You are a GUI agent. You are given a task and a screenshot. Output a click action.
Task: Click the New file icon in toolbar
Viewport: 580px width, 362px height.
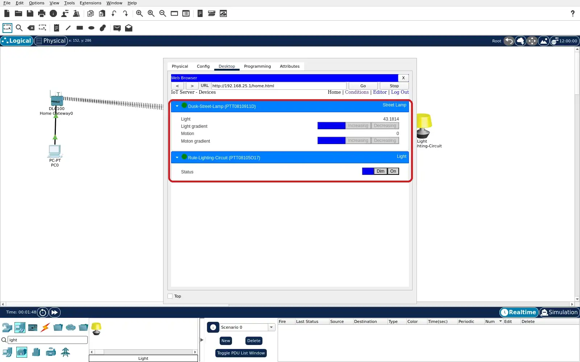point(7,13)
